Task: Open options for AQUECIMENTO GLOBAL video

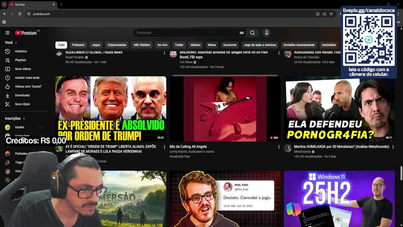Action: 164,53
